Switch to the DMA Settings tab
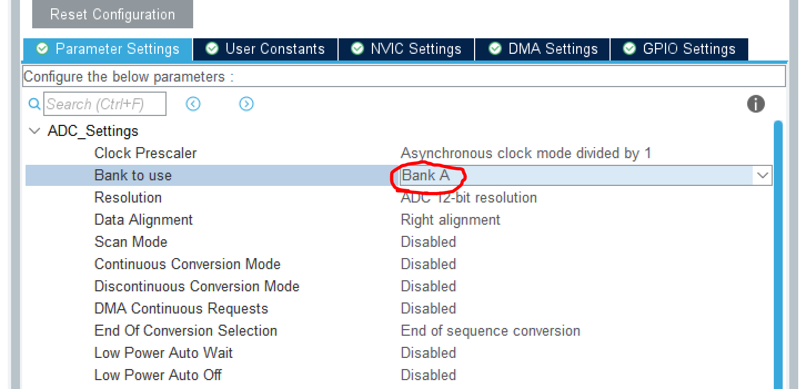The height and width of the screenshot is (389, 801). coord(543,49)
